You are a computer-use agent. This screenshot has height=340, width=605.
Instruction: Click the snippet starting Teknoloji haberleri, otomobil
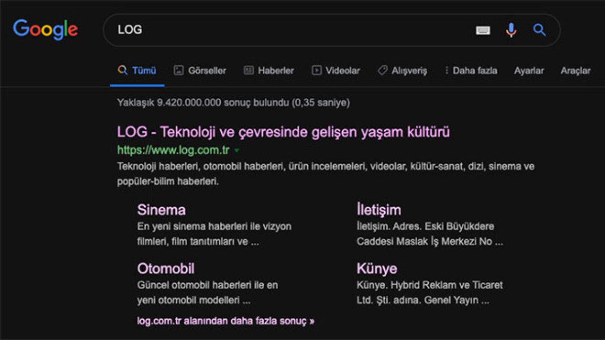326,174
